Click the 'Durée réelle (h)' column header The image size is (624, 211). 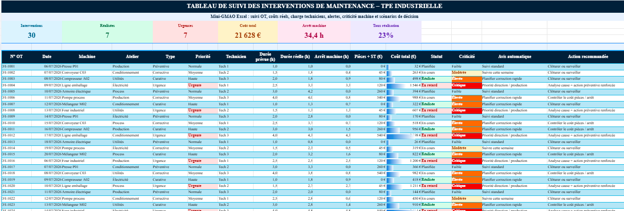click(295, 57)
